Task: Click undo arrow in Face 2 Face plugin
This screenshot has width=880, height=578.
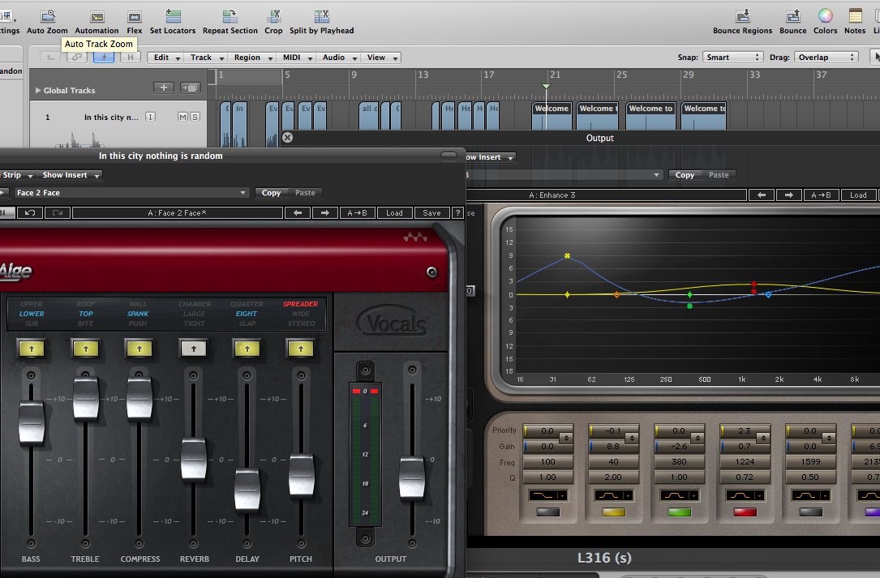Action: point(30,212)
